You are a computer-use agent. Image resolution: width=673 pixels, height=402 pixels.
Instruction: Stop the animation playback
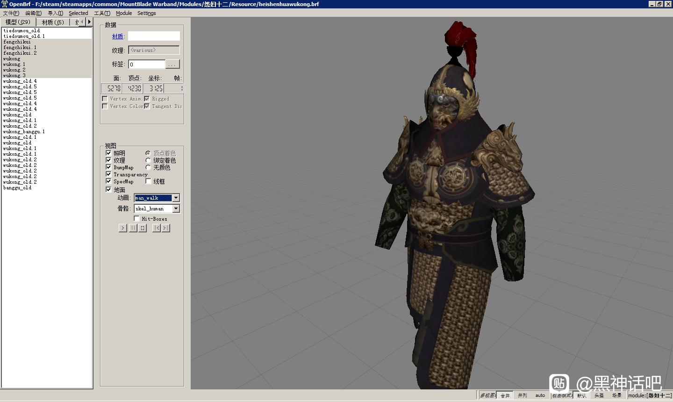click(143, 228)
